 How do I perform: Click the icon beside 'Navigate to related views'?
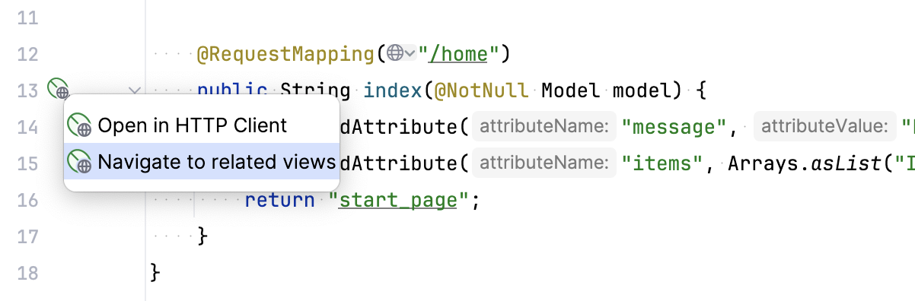(79, 161)
